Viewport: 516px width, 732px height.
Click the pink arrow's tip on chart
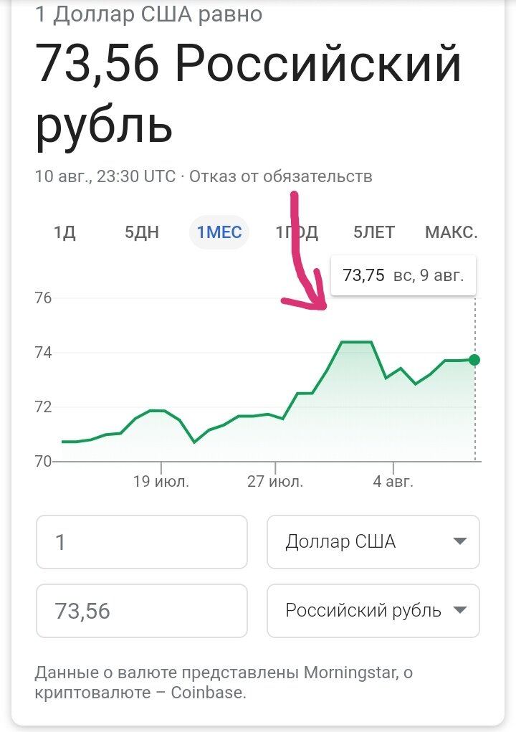(324, 307)
